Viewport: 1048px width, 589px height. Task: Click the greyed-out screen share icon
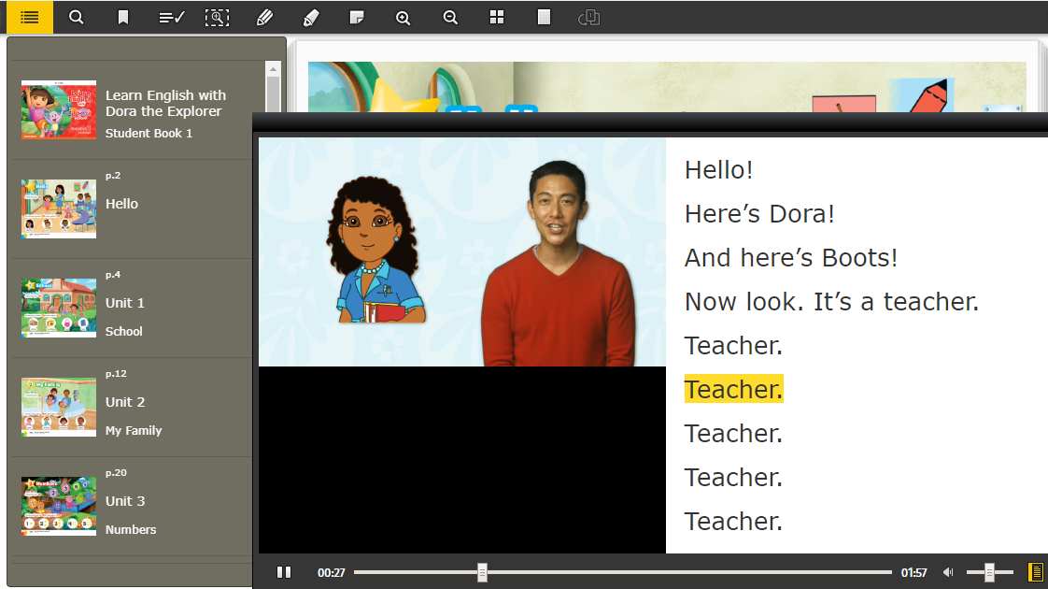[x=588, y=18]
